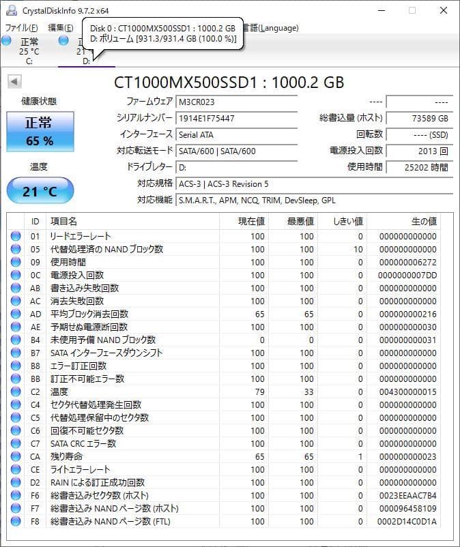Click raw value 004300000015 of 温度 row

407,391
